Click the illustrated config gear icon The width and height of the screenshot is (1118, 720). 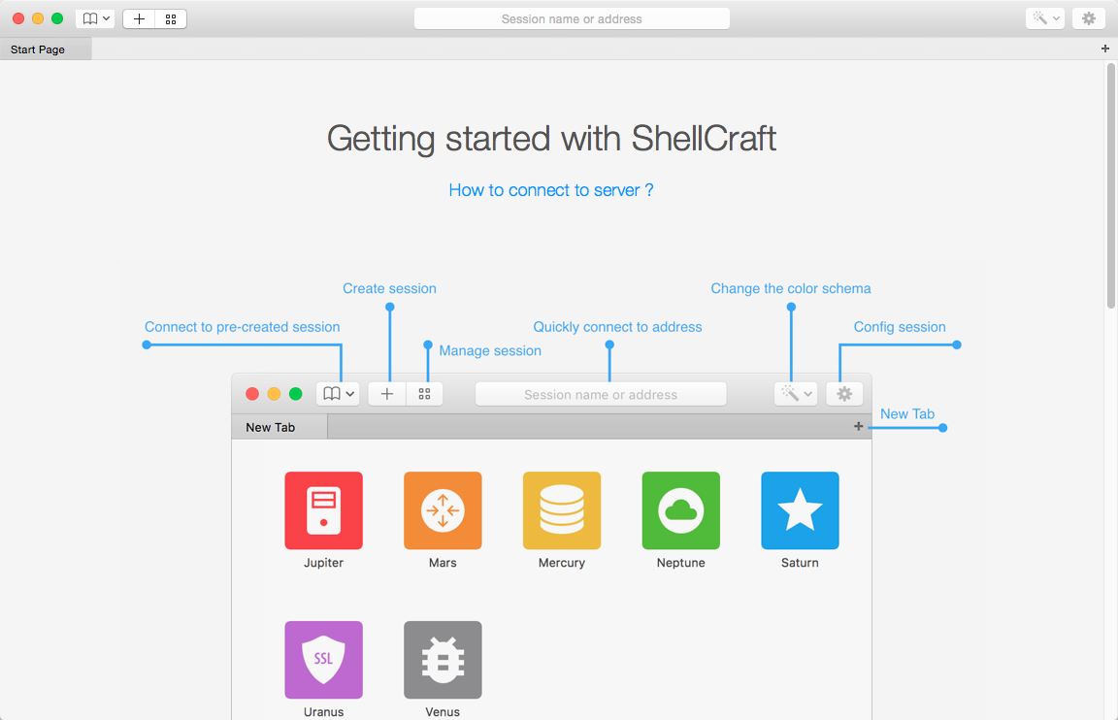844,394
